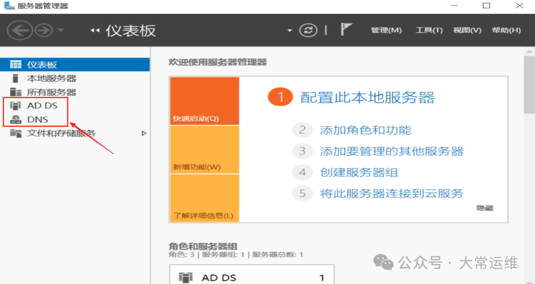Select 仪表板 in the sidebar
Image resolution: width=535 pixels, height=284 pixels.
pos(75,64)
